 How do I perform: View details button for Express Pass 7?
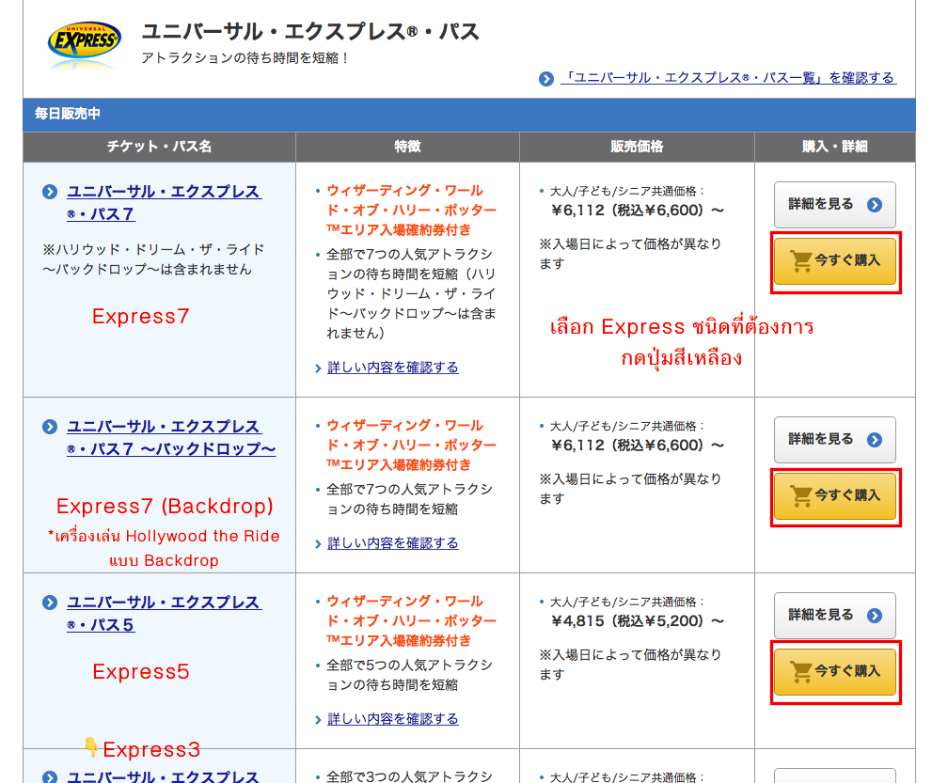834,204
